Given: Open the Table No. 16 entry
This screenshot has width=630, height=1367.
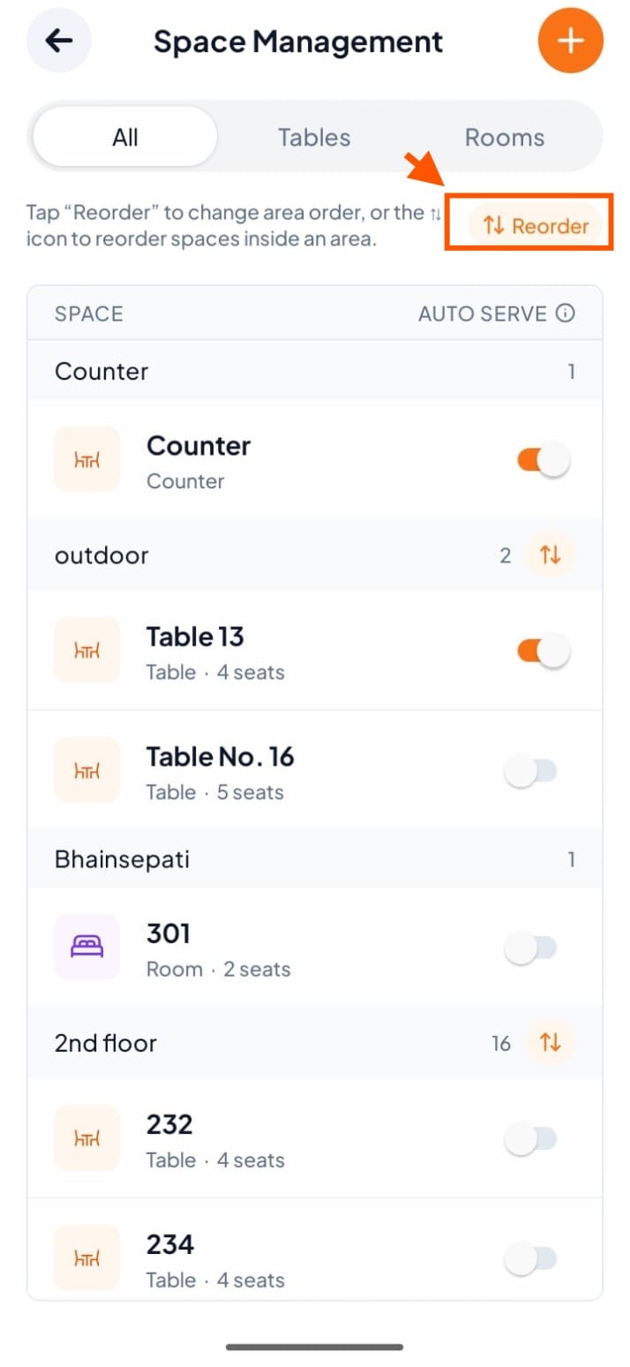Looking at the screenshot, I should click(x=315, y=770).
